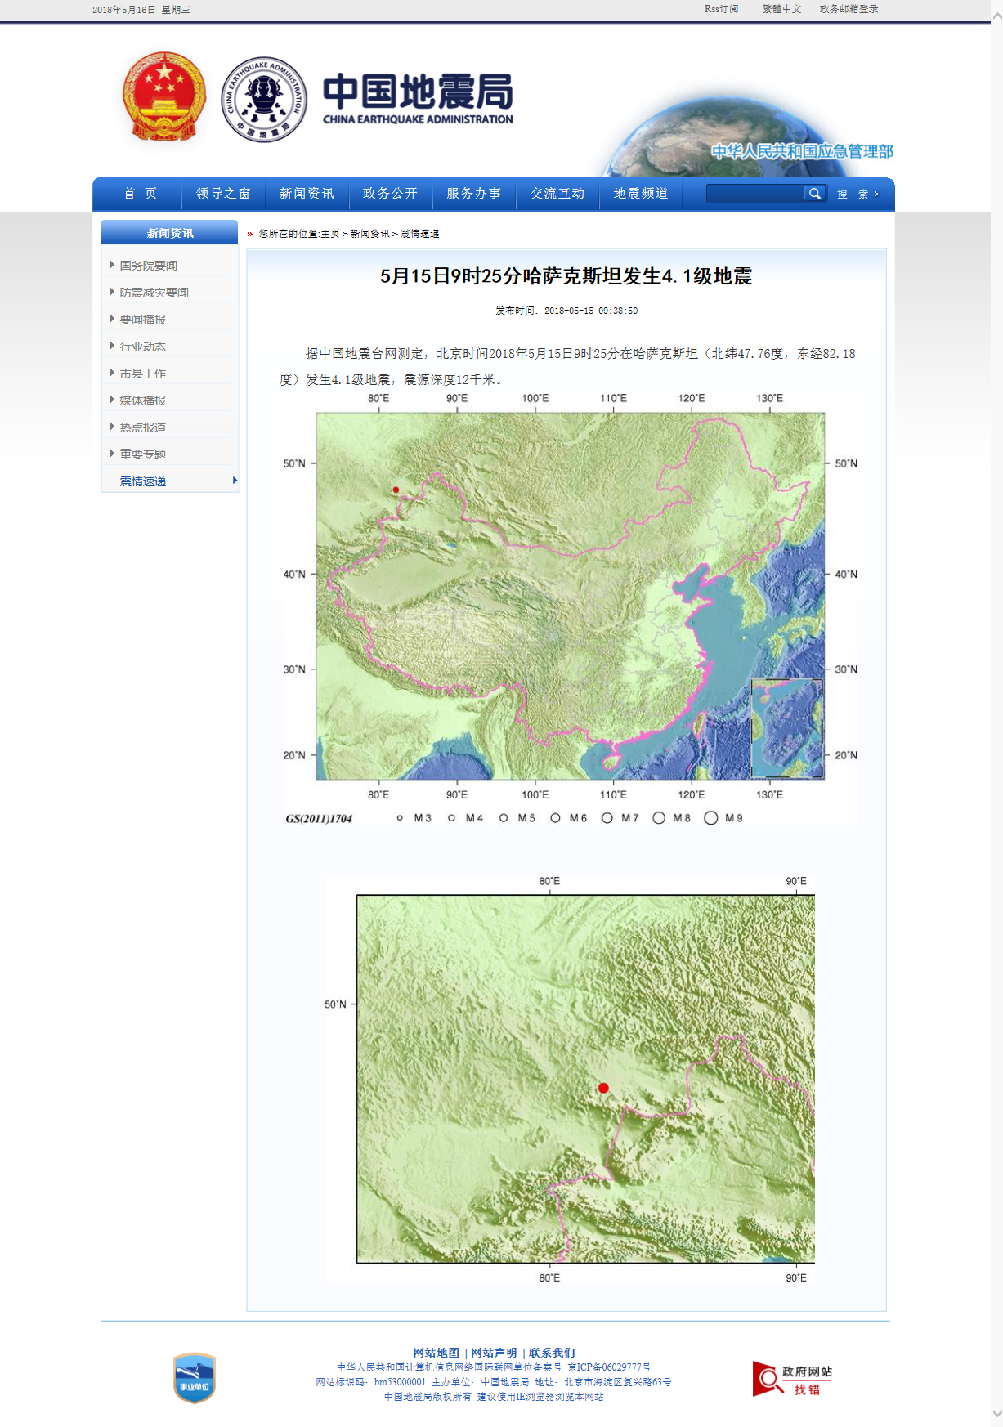The width and height of the screenshot is (1003, 1427).
Task: Click the search input field
Action: click(755, 194)
